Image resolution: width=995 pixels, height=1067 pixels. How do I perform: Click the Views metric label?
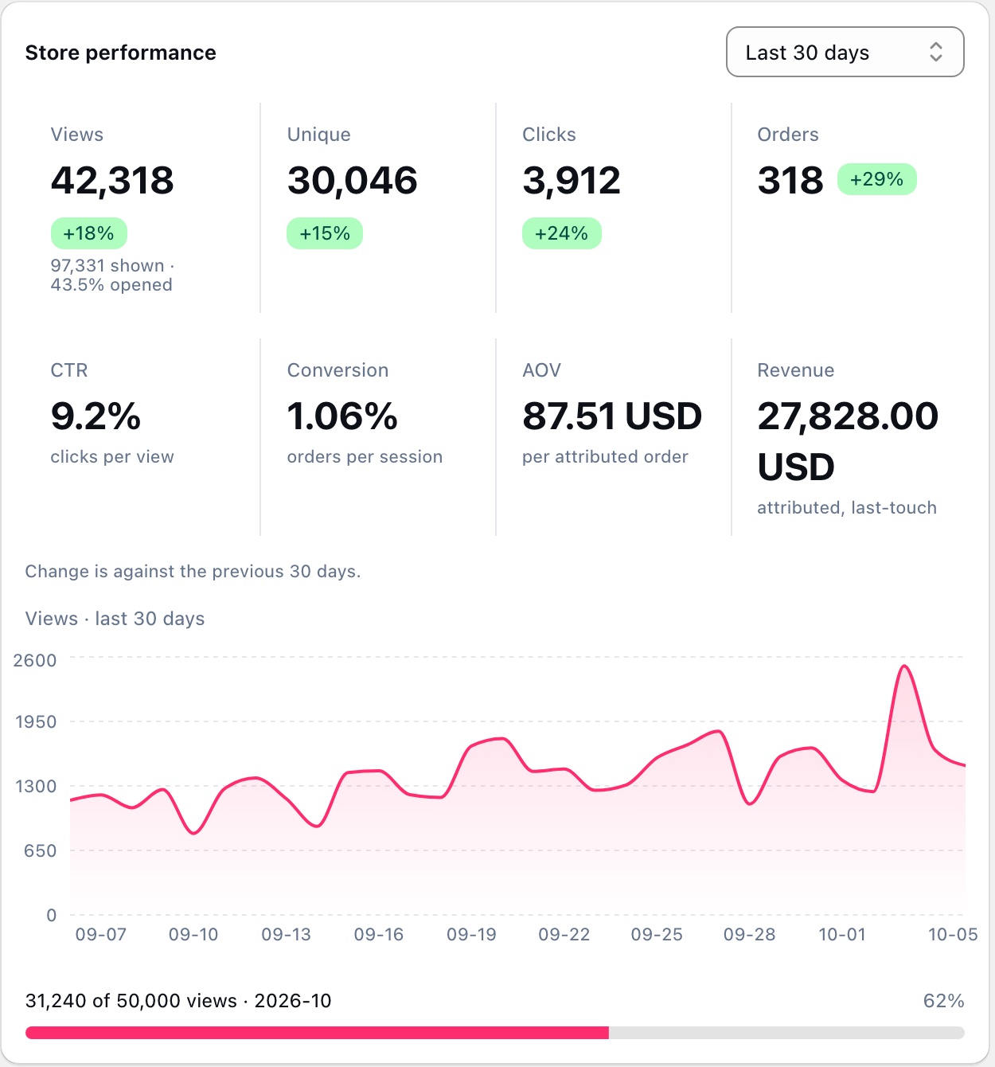click(77, 135)
